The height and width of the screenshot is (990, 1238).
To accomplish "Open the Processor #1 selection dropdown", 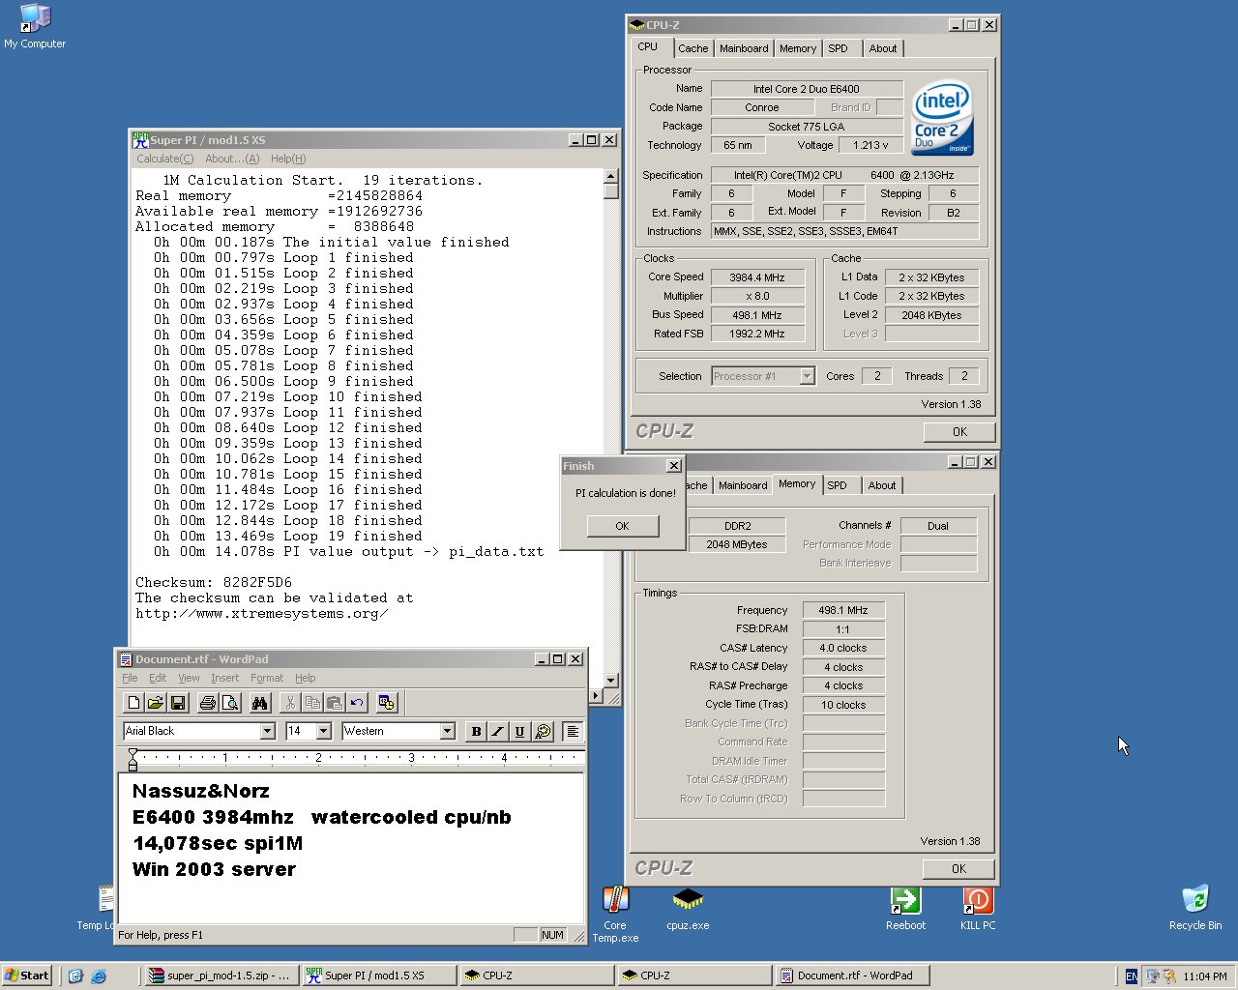I will point(807,376).
